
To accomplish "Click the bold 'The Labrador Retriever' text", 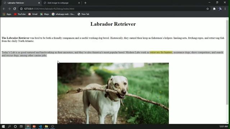I will [x=15, y=38].
